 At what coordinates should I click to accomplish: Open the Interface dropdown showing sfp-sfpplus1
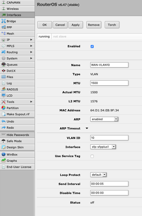coord(103,147)
